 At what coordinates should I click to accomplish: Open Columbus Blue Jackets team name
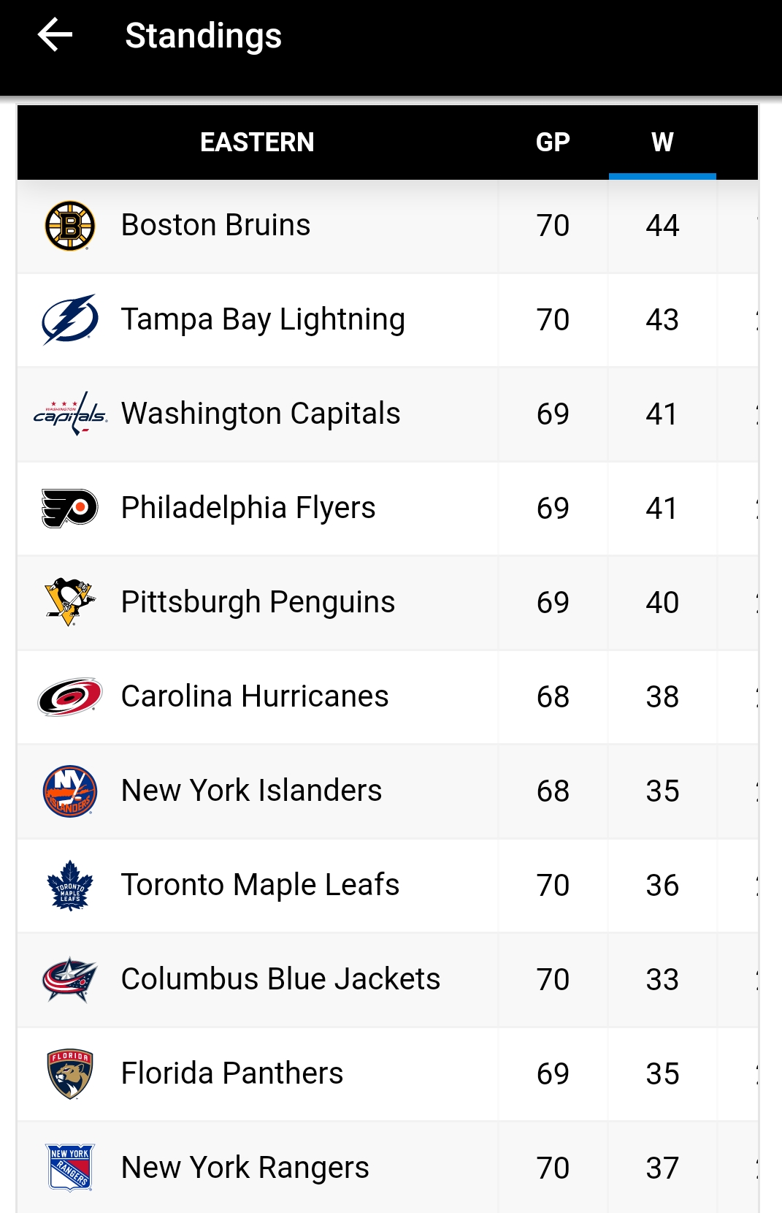pos(280,979)
